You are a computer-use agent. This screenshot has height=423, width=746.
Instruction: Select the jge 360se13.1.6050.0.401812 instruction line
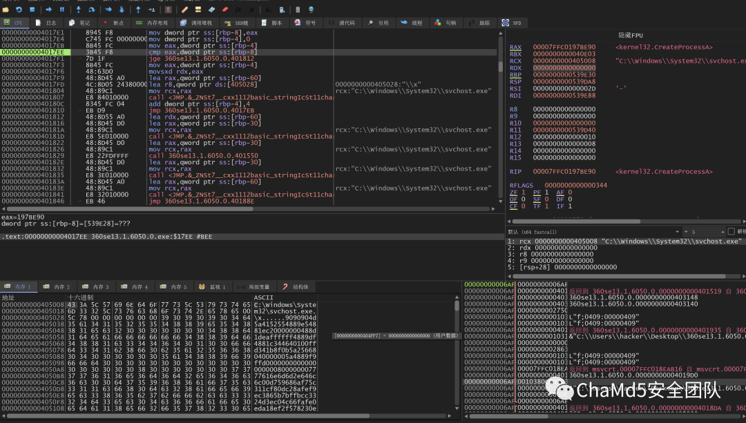click(201, 59)
